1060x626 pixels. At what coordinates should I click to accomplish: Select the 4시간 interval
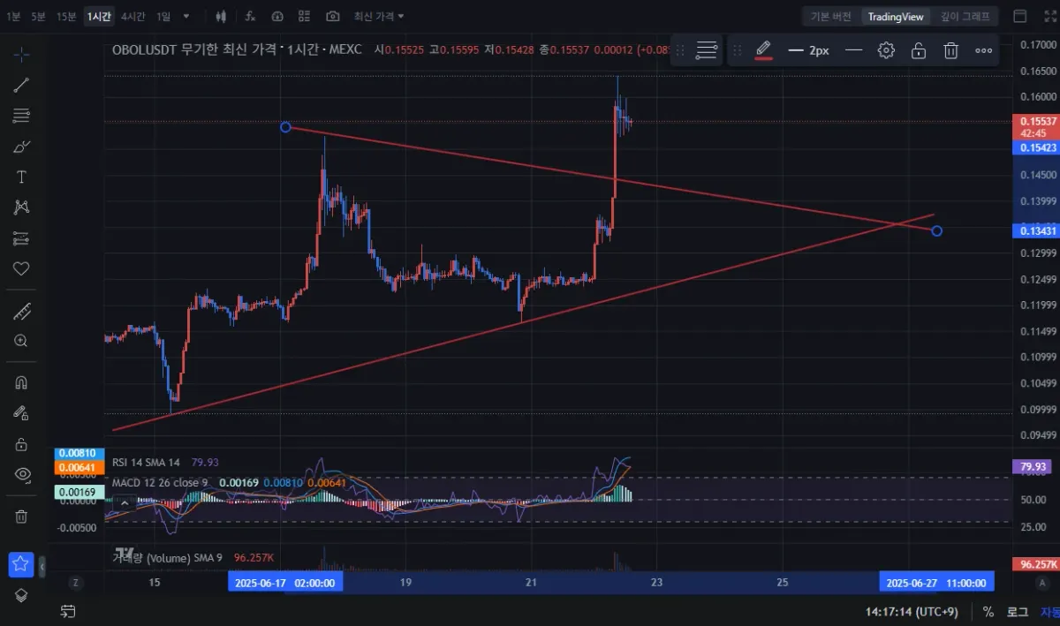tap(133, 16)
